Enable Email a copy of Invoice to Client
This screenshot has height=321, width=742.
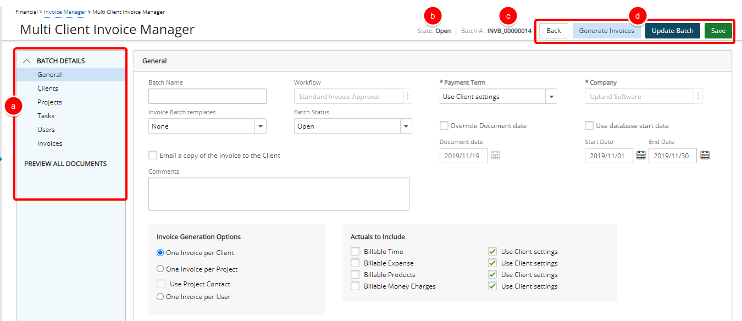[153, 156]
